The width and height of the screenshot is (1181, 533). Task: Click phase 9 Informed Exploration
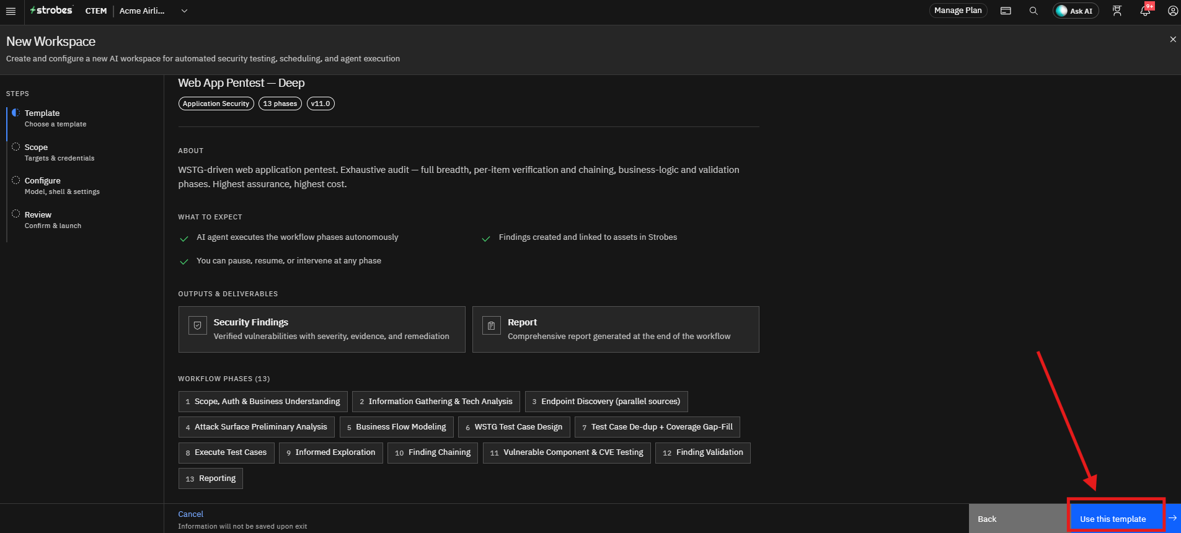pyautogui.click(x=331, y=452)
